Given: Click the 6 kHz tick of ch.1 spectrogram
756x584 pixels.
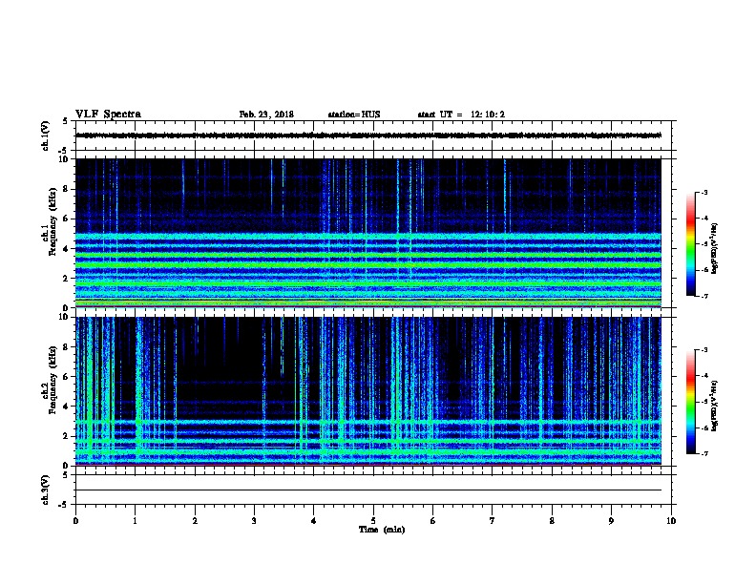Looking at the screenshot, I should 68,219.
